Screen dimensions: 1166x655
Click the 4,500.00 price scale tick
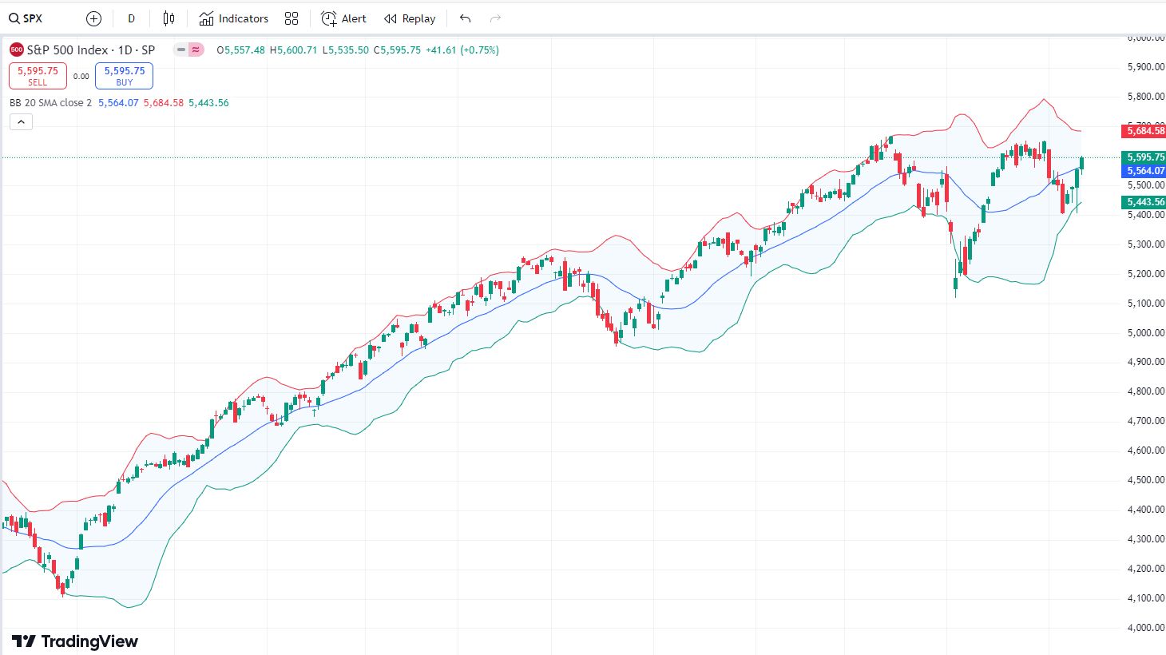point(1146,480)
